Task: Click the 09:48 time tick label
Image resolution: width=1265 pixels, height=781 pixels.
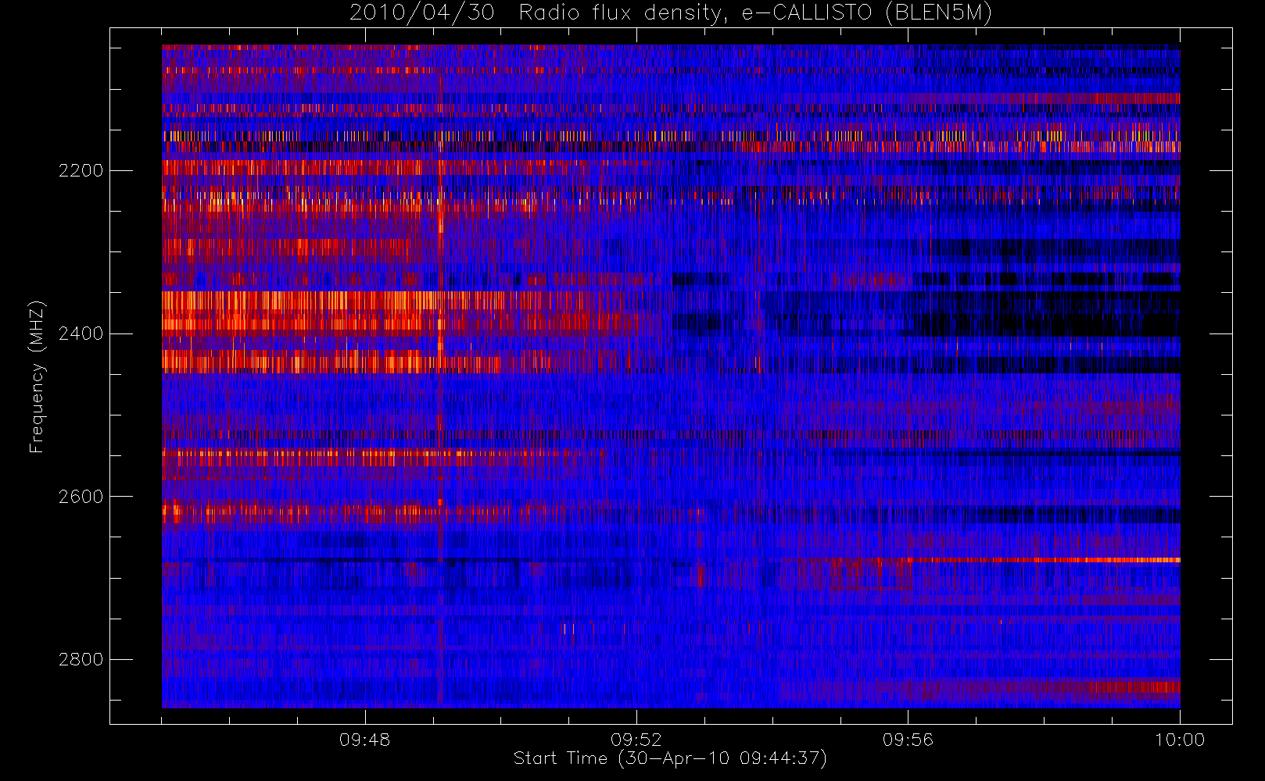Action: coord(365,740)
